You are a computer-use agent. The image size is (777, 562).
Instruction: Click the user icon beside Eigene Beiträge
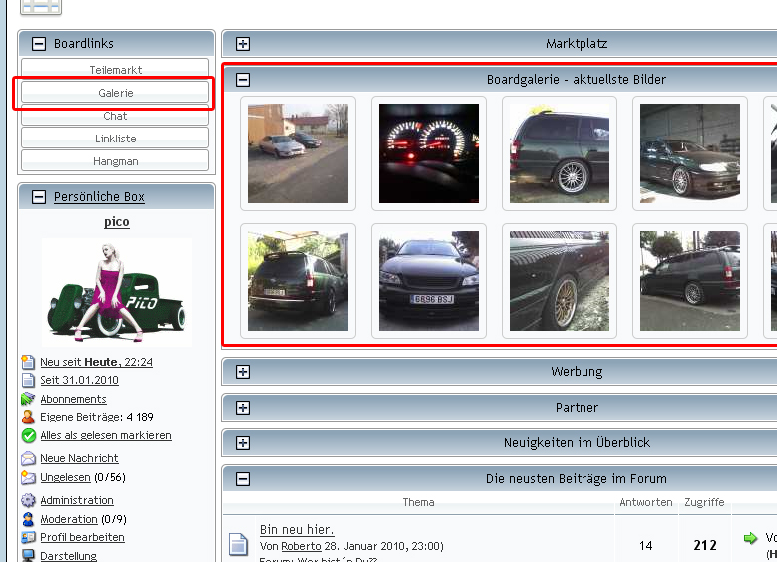pos(28,418)
